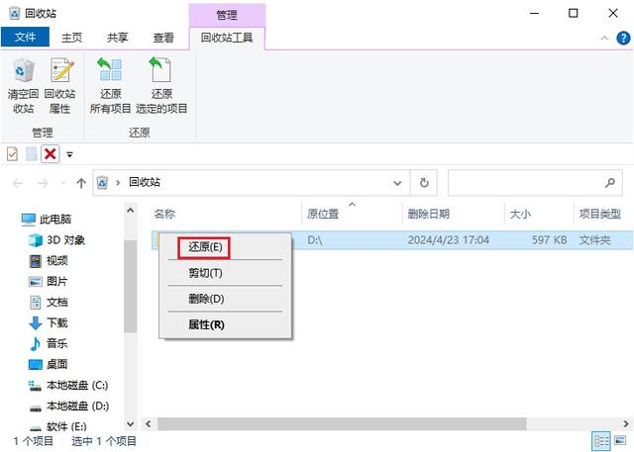Open 3D 对象 in navigation pane
This screenshot has height=452, width=634.
point(56,239)
